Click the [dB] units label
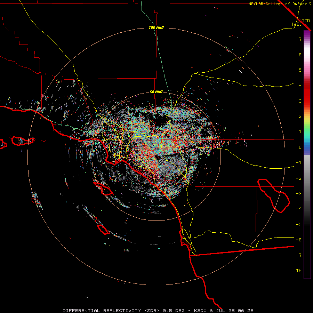Image resolution: width=313 pixels, height=313 pixels. [297, 24]
